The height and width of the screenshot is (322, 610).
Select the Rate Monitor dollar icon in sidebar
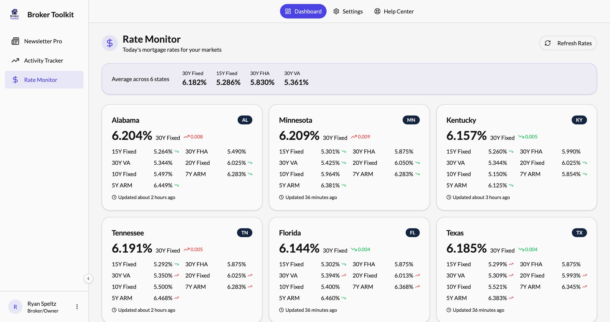(x=15, y=80)
